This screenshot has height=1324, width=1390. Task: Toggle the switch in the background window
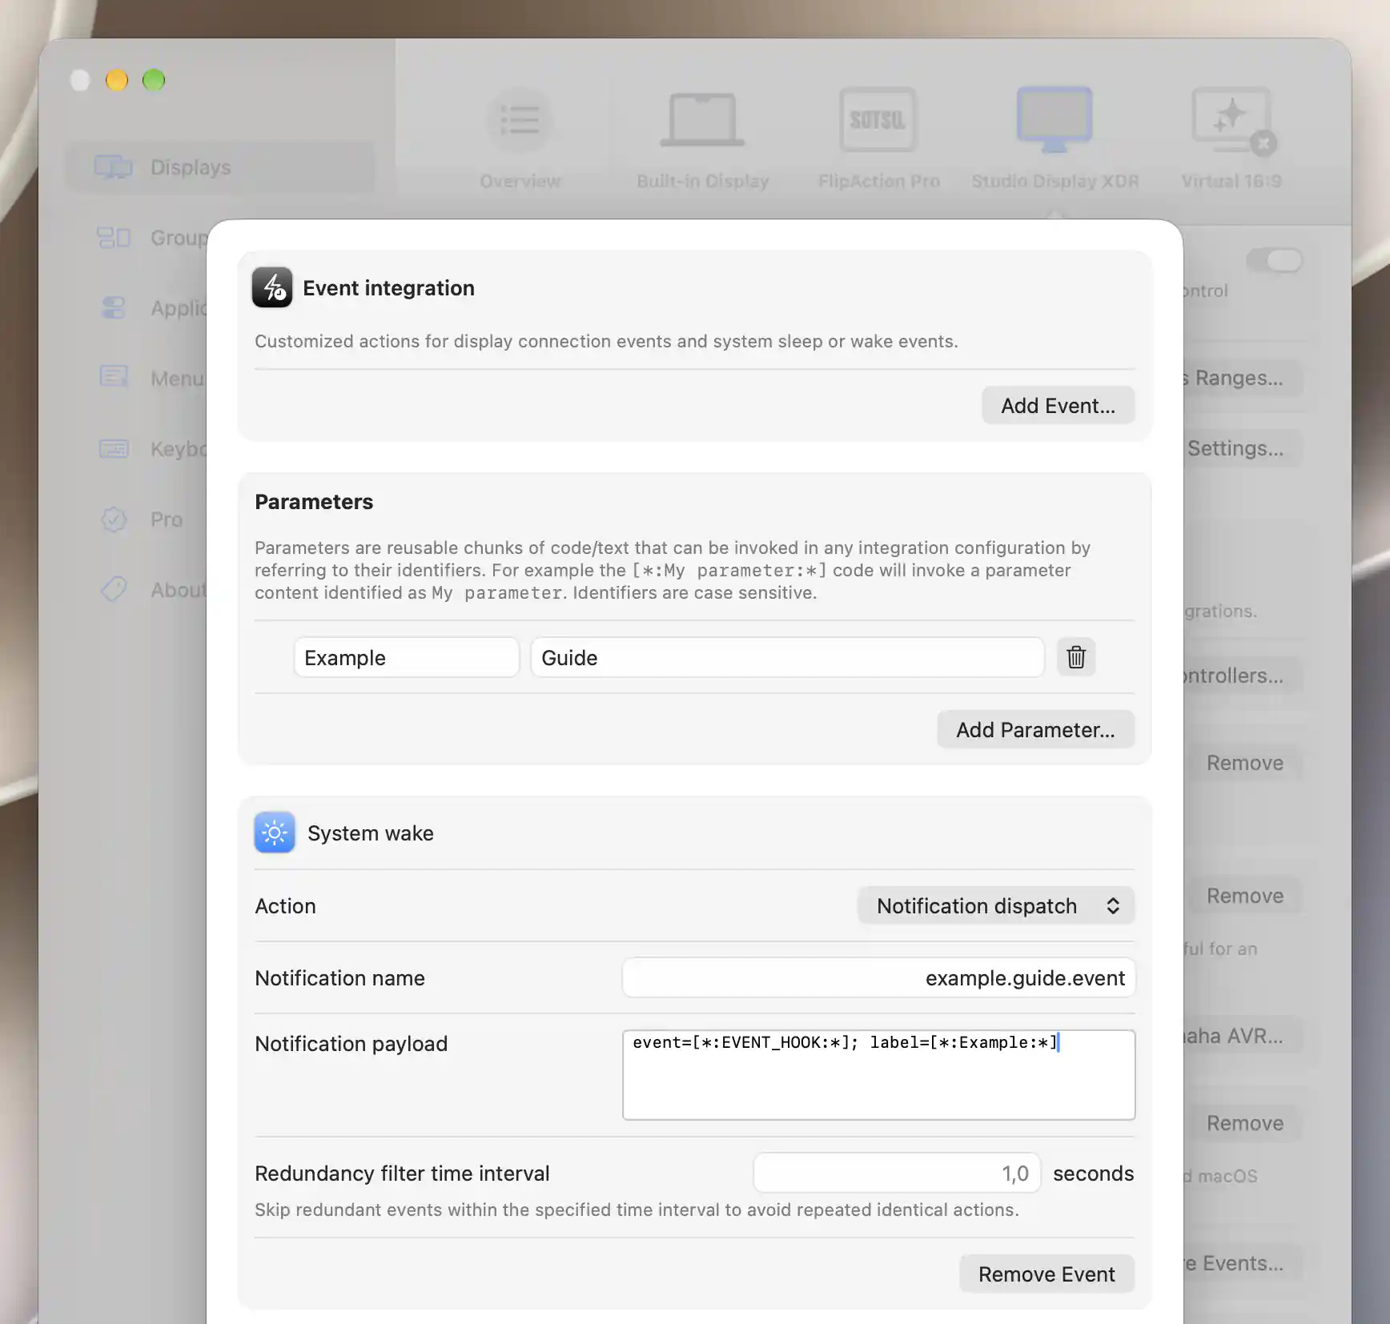[x=1274, y=260]
